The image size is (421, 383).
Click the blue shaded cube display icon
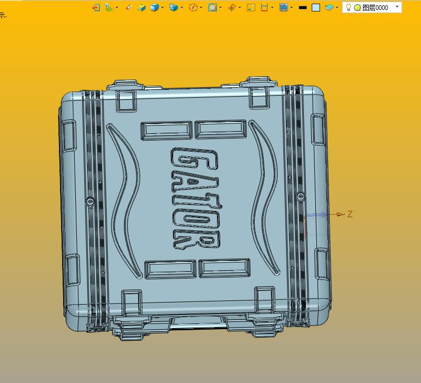click(x=154, y=7)
